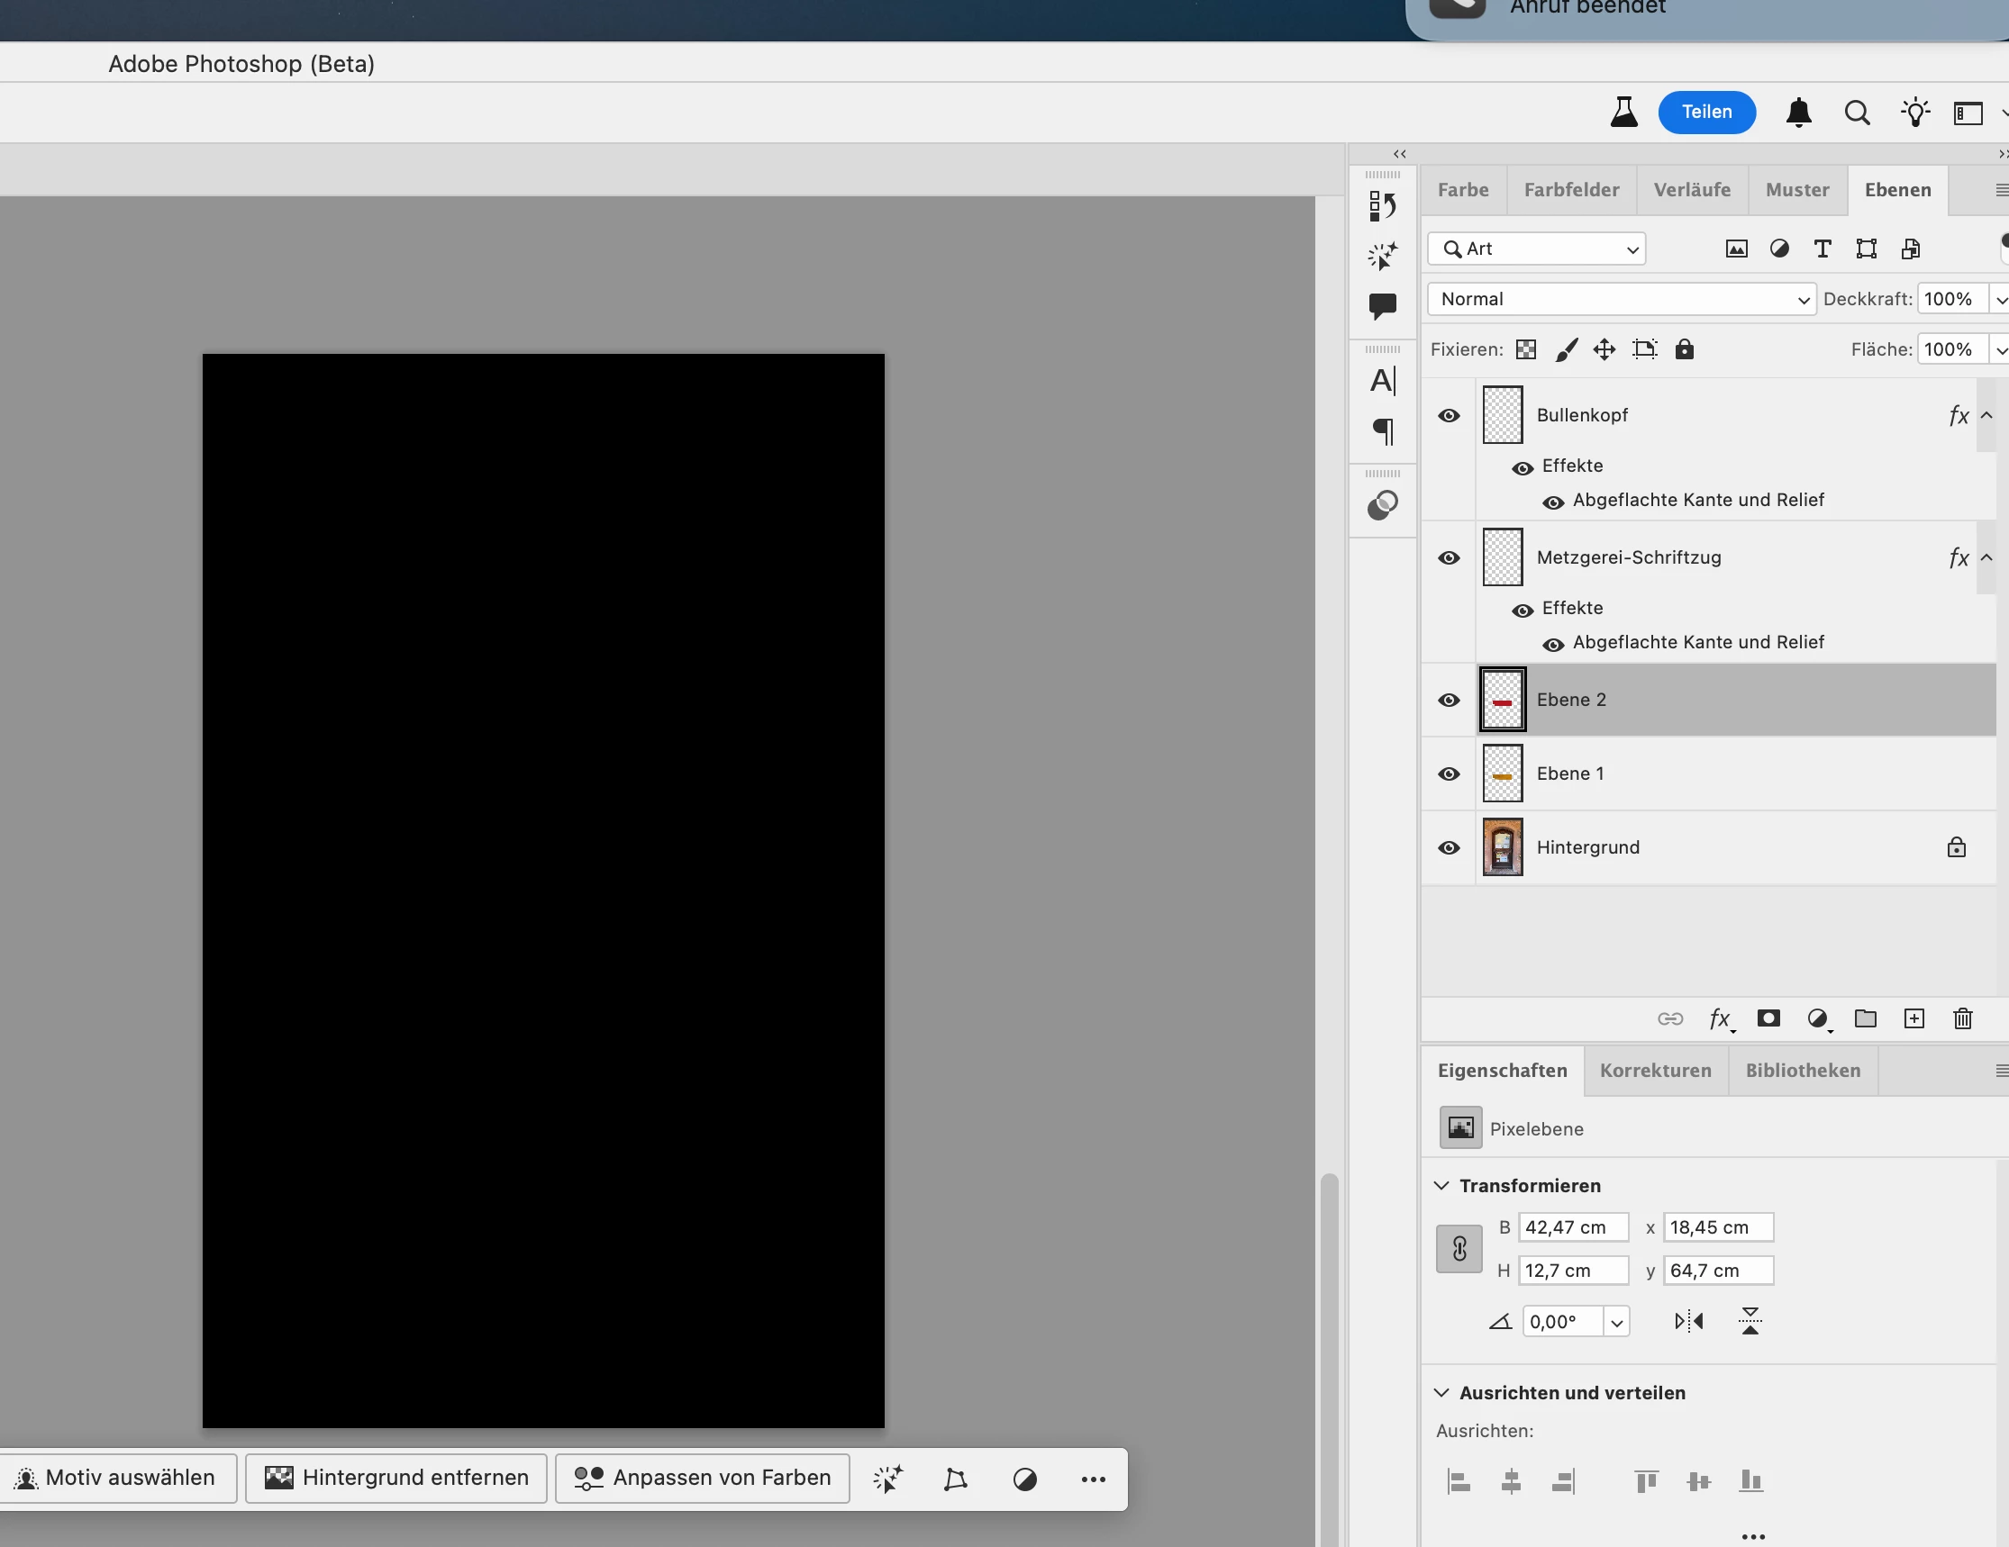Screen dimensions: 2009x1547
Task: Open the notifications bell
Action: 1798,113
